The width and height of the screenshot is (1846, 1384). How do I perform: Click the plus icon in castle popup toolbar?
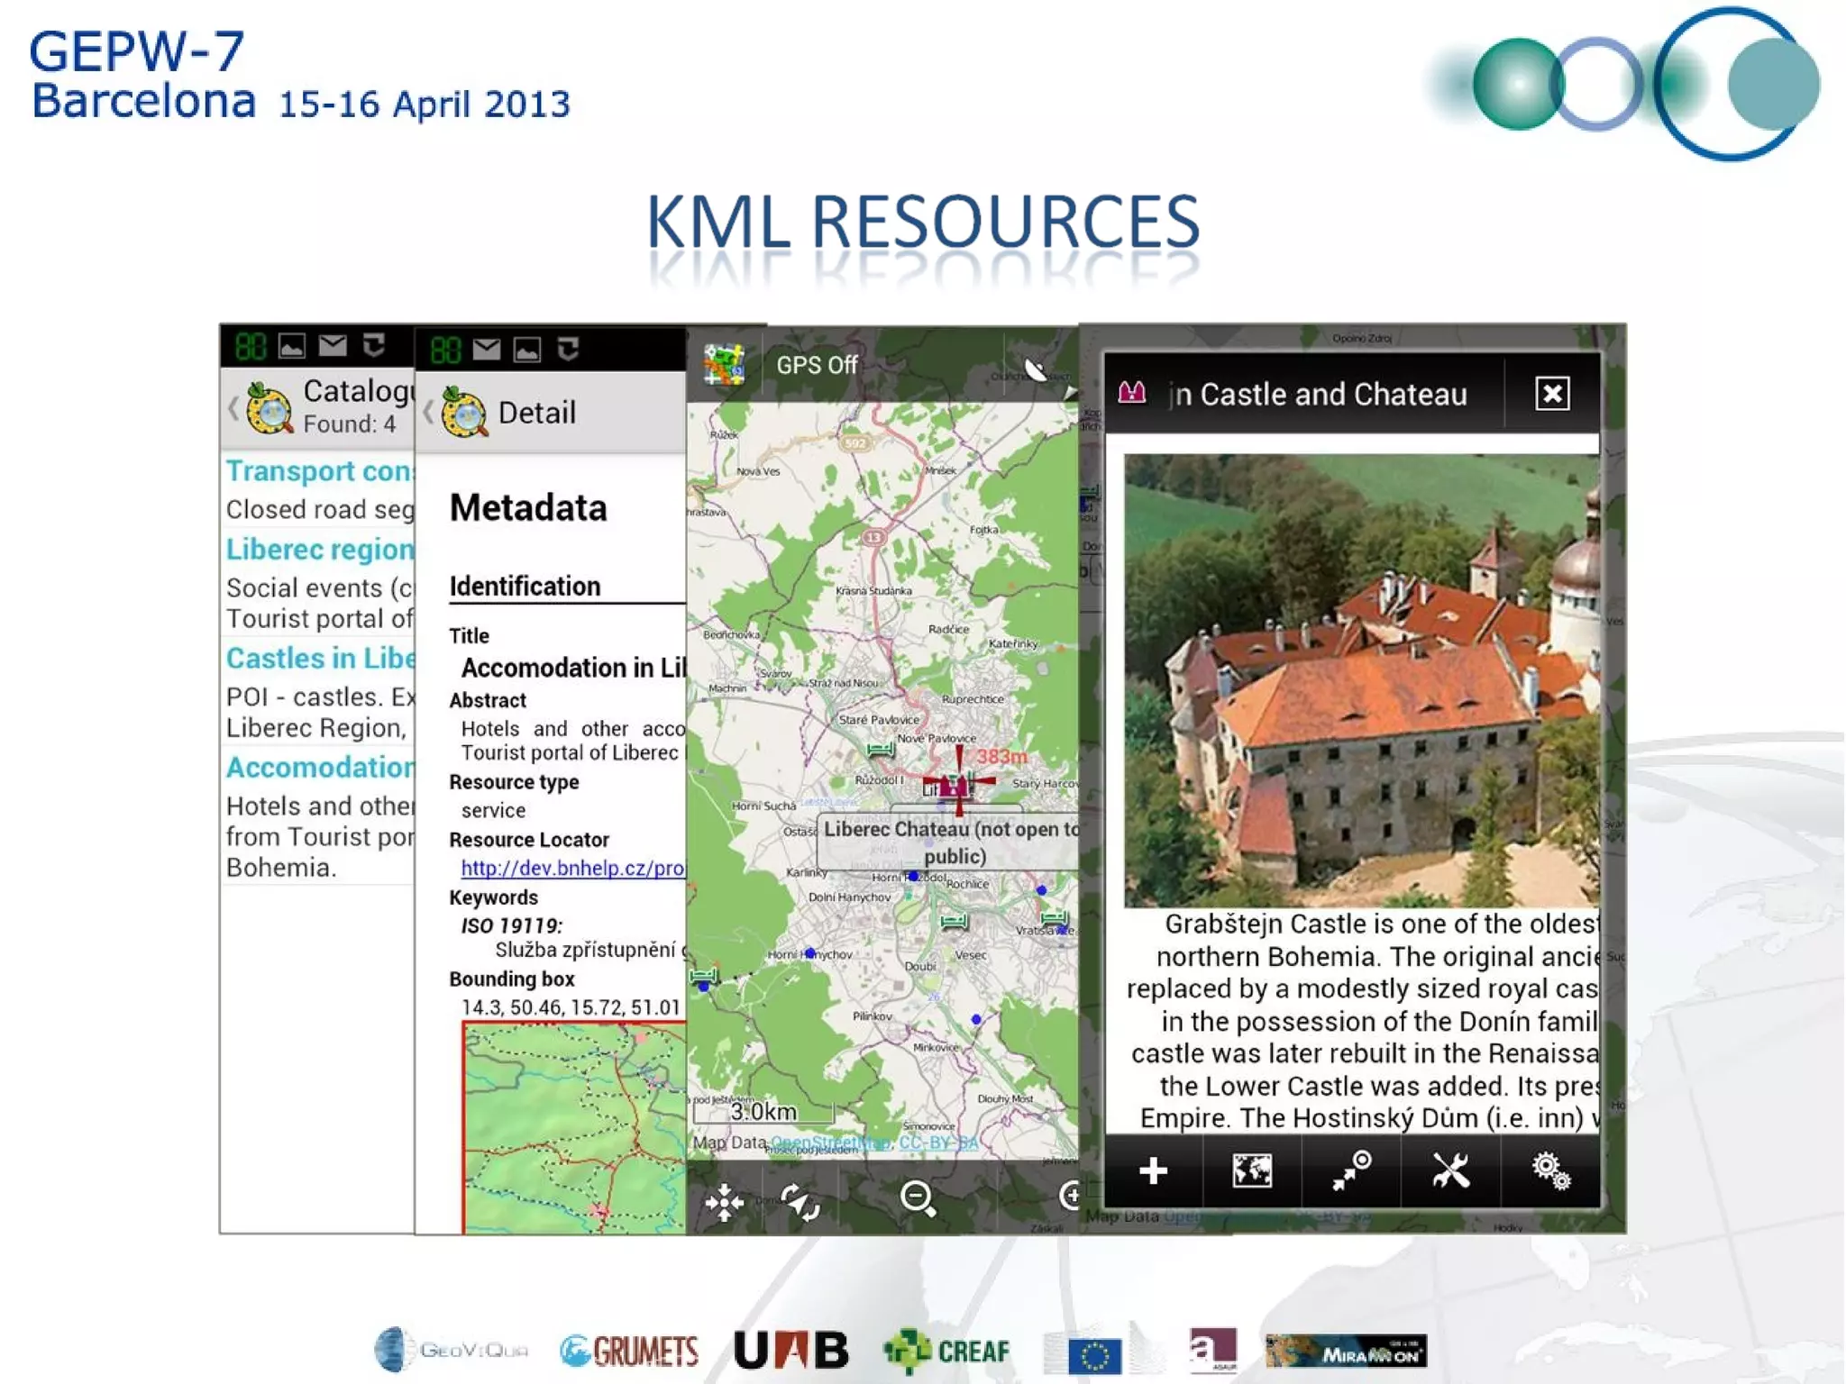(1153, 1170)
